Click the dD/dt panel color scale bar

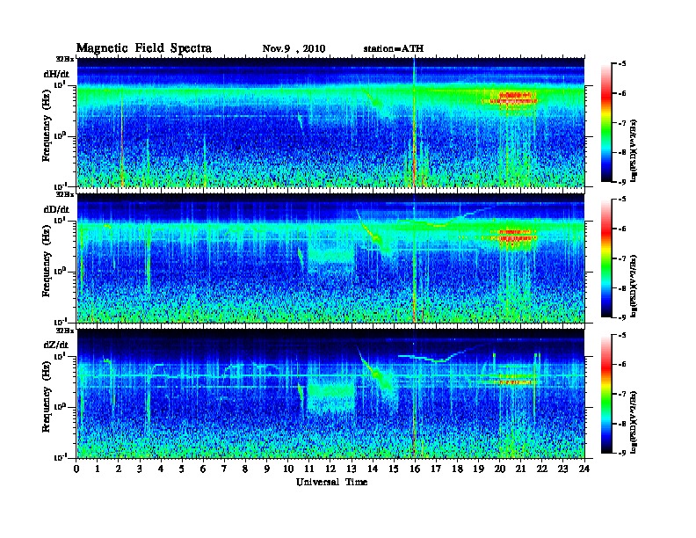point(606,258)
